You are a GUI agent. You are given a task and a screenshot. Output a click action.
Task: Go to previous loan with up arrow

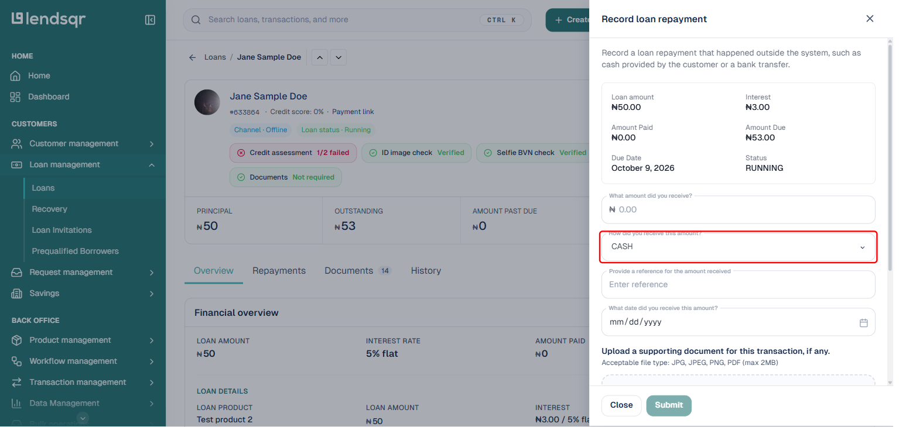[x=319, y=57]
